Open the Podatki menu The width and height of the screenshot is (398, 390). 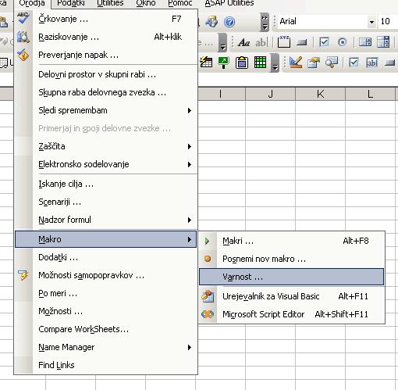[x=71, y=3]
